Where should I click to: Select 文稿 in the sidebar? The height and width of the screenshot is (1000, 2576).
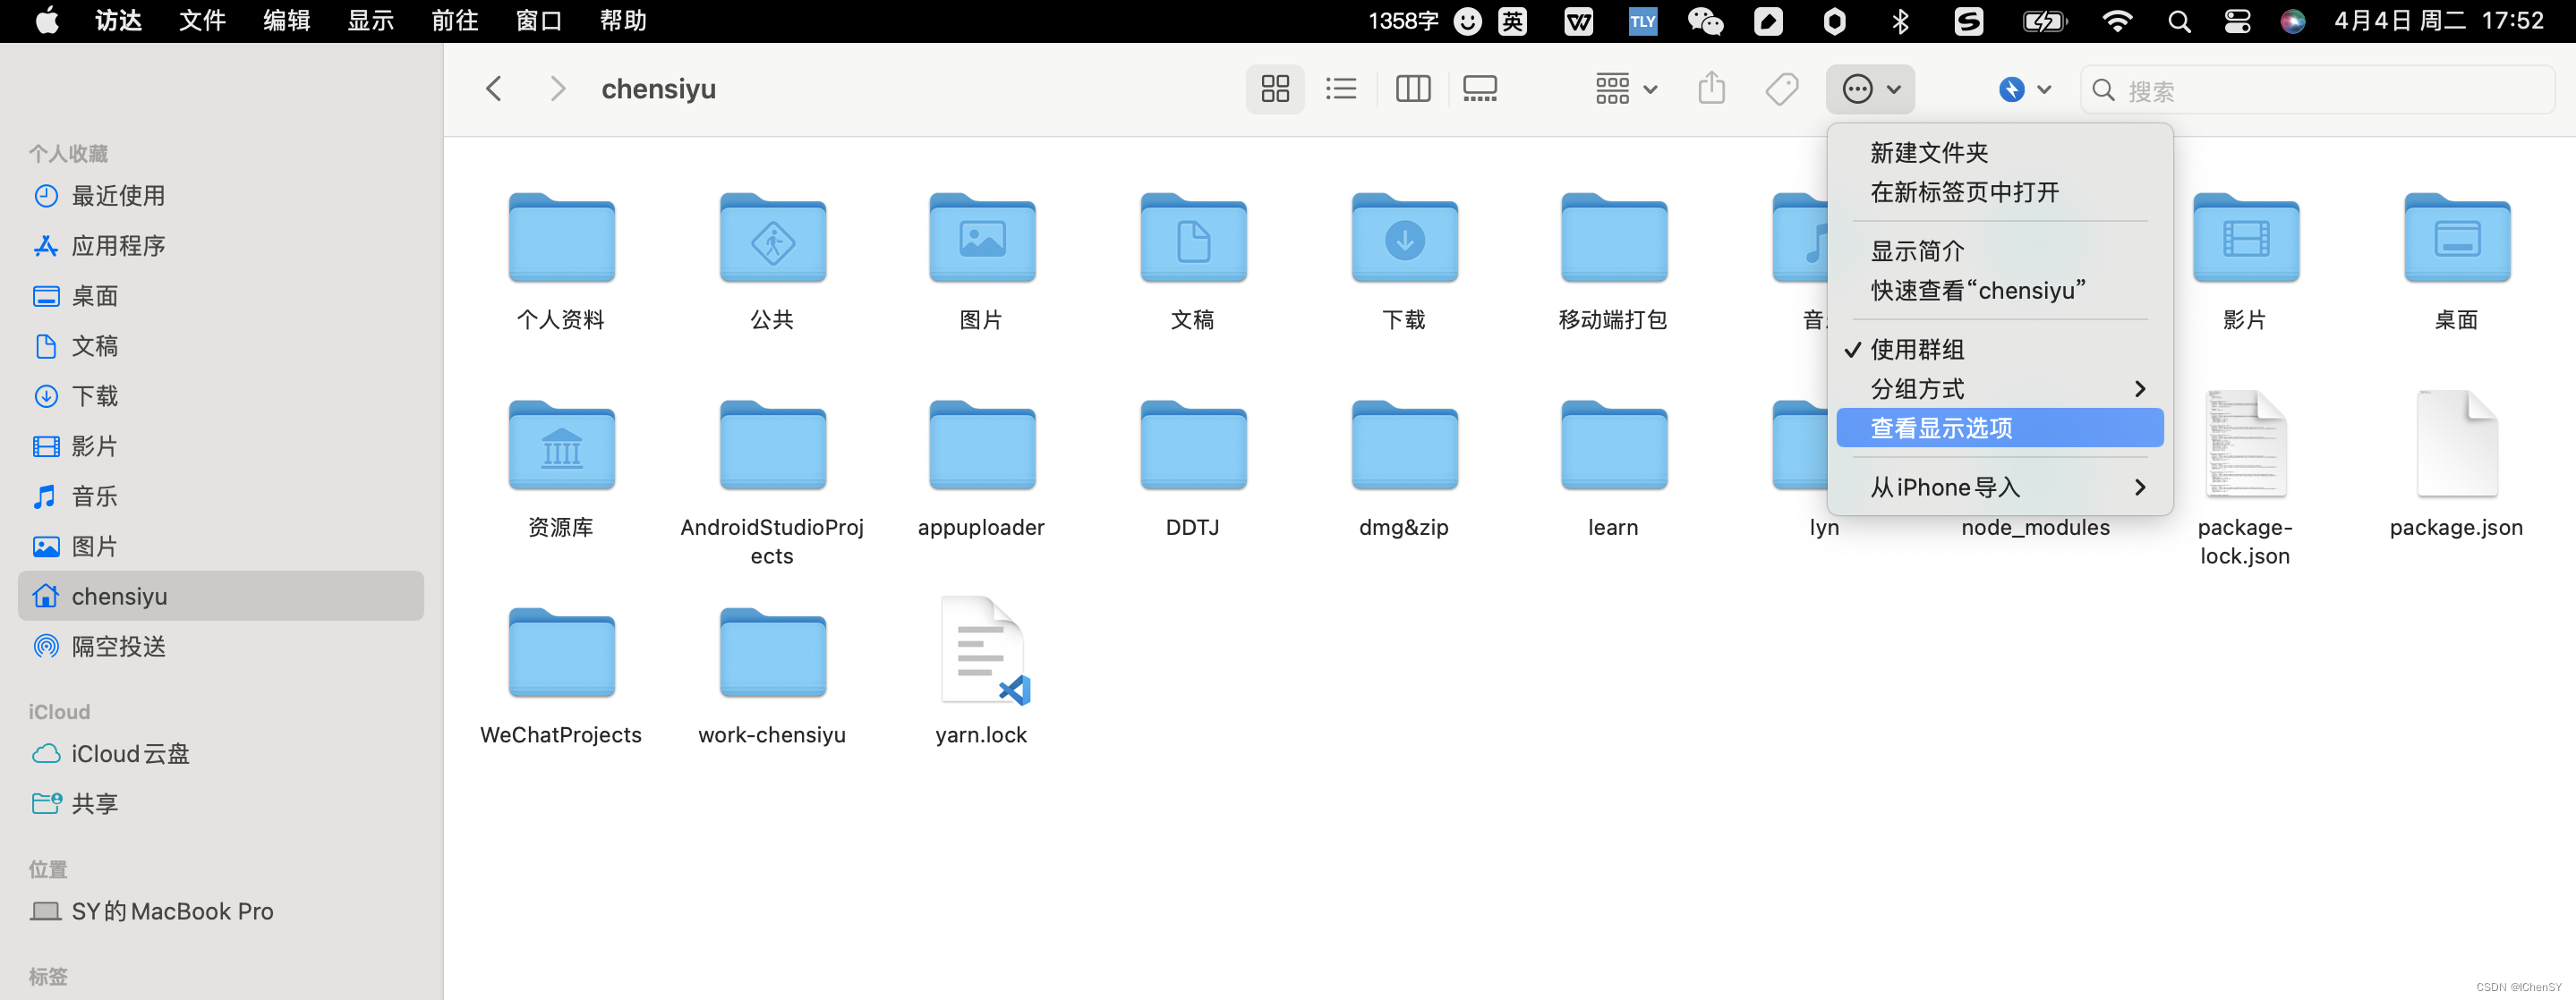220,345
